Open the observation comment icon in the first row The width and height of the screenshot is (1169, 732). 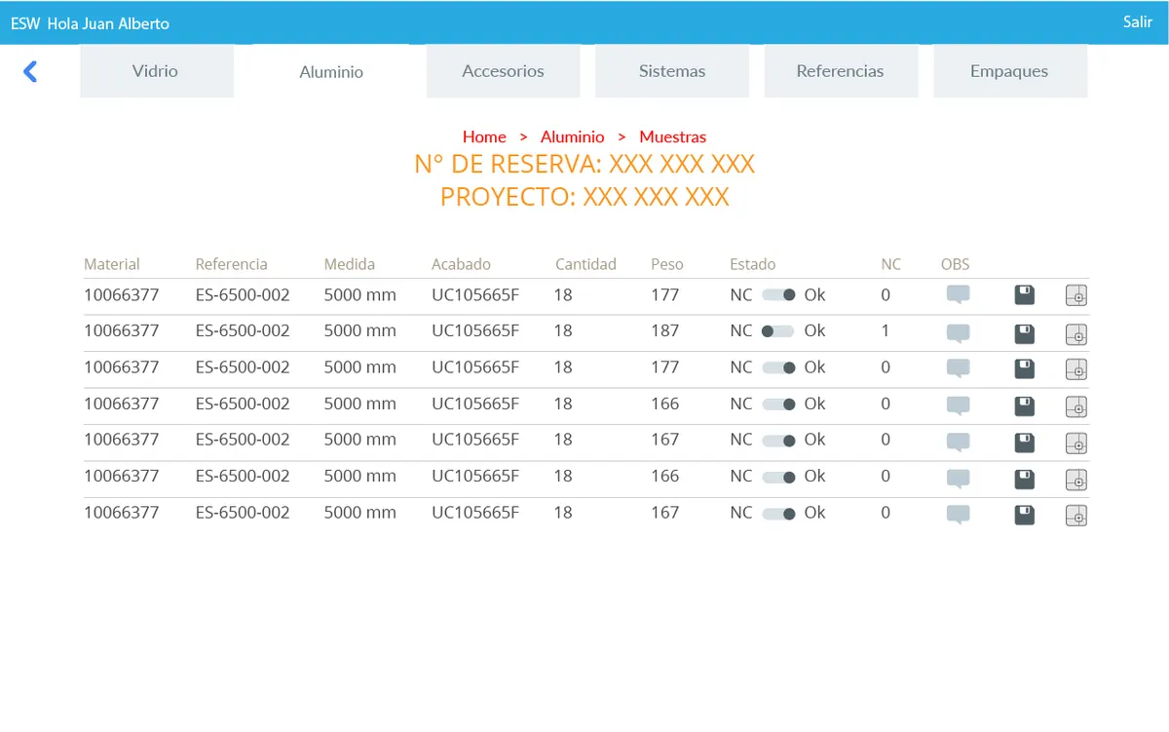959,295
